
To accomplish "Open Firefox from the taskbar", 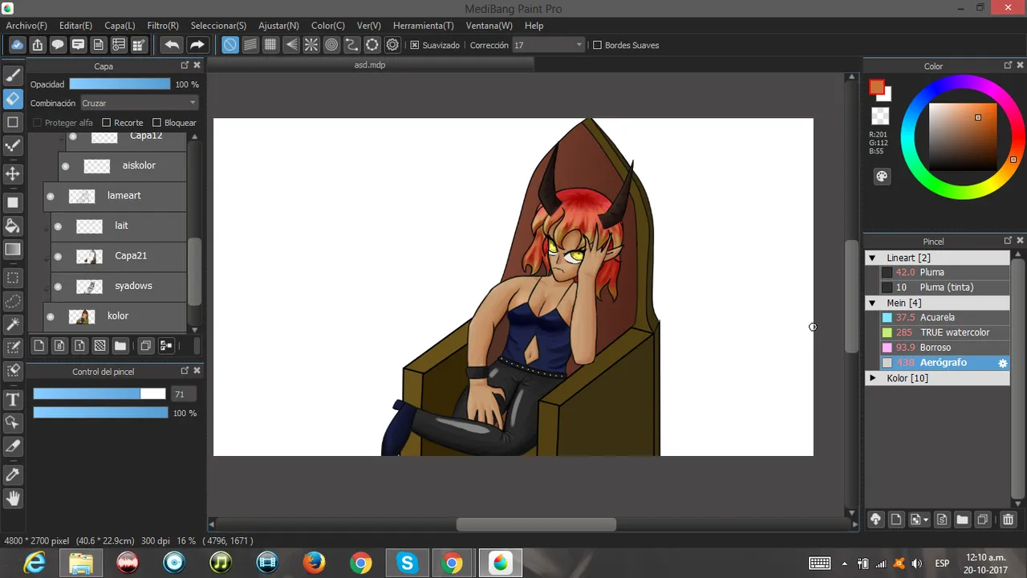I will pyautogui.click(x=314, y=563).
